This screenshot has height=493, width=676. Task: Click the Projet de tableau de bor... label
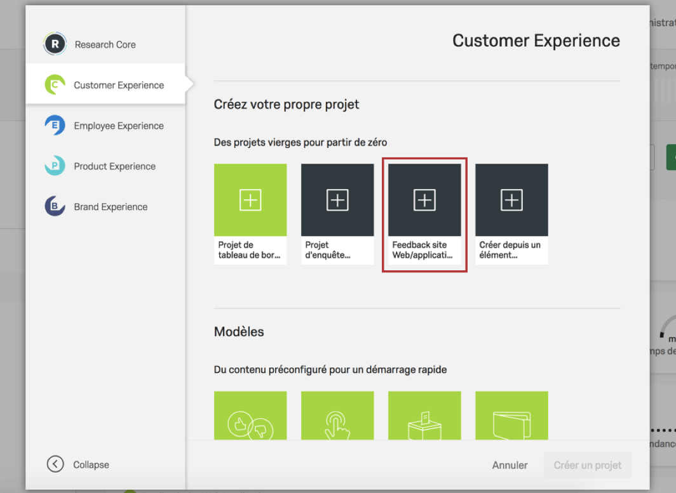(x=249, y=250)
